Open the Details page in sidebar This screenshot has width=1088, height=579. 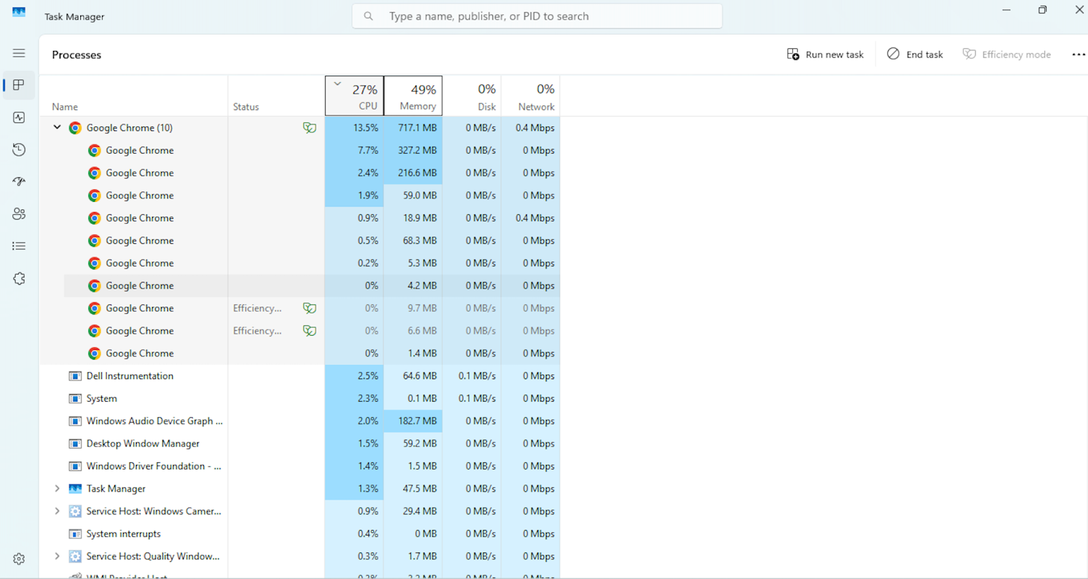pyautogui.click(x=19, y=246)
